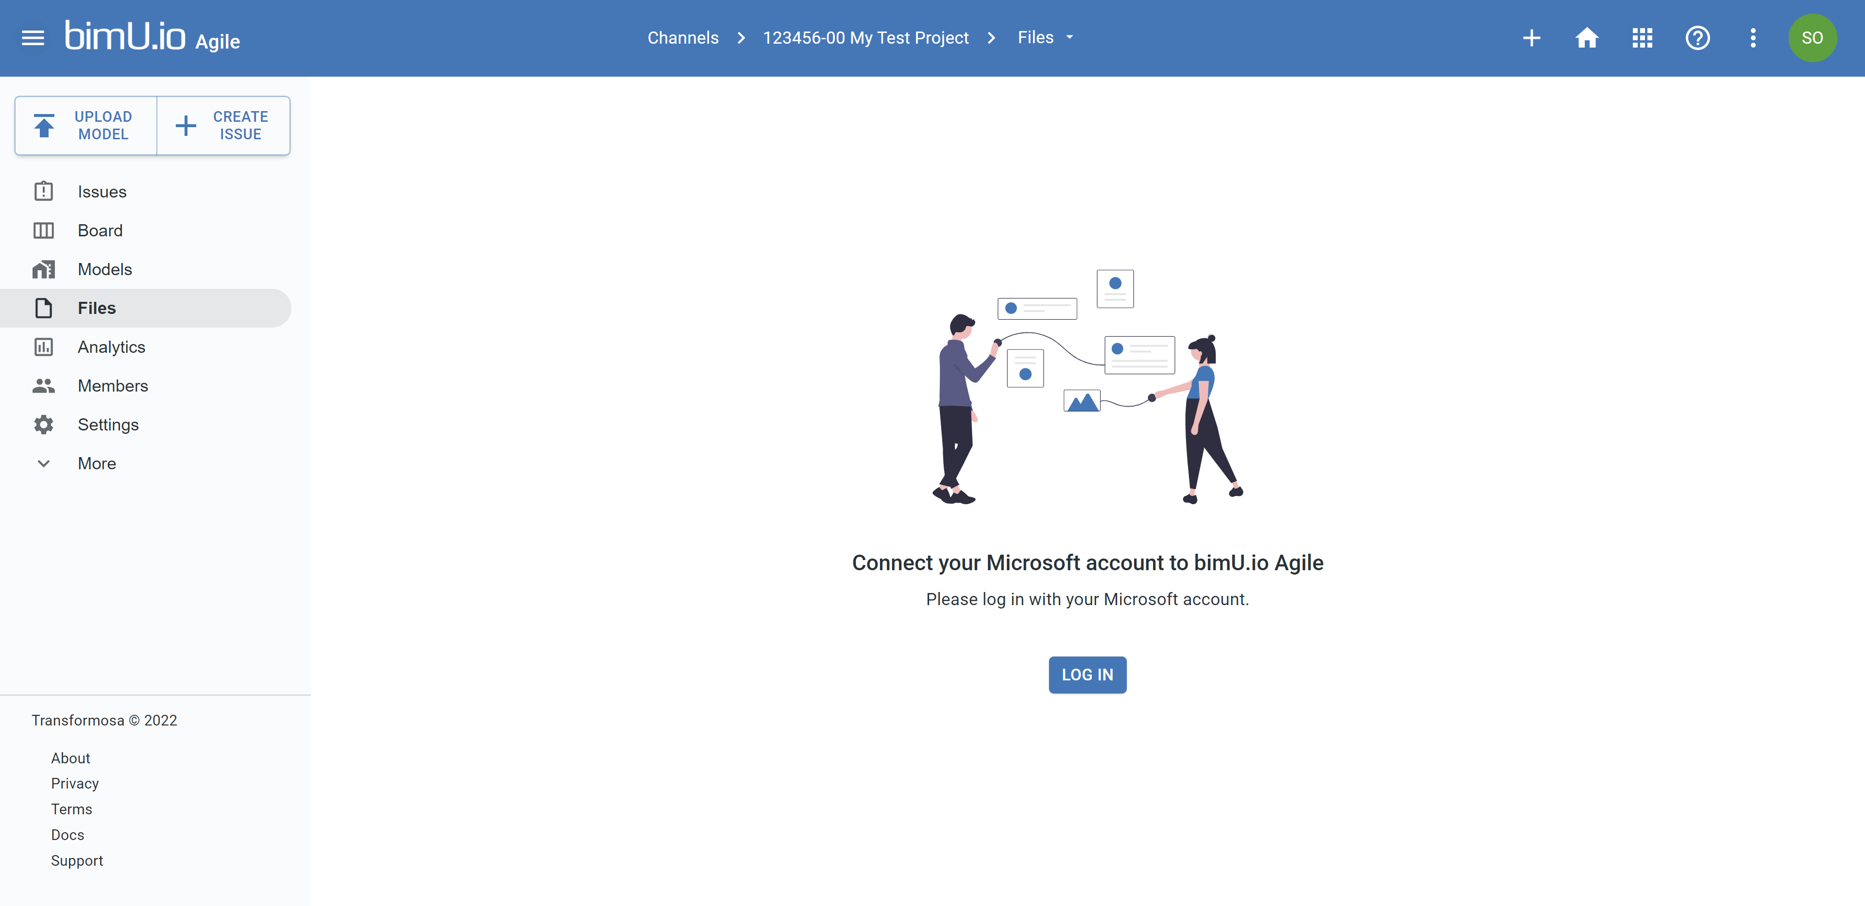
Task: Open the Terms footer link
Action: pyautogui.click(x=71, y=809)
